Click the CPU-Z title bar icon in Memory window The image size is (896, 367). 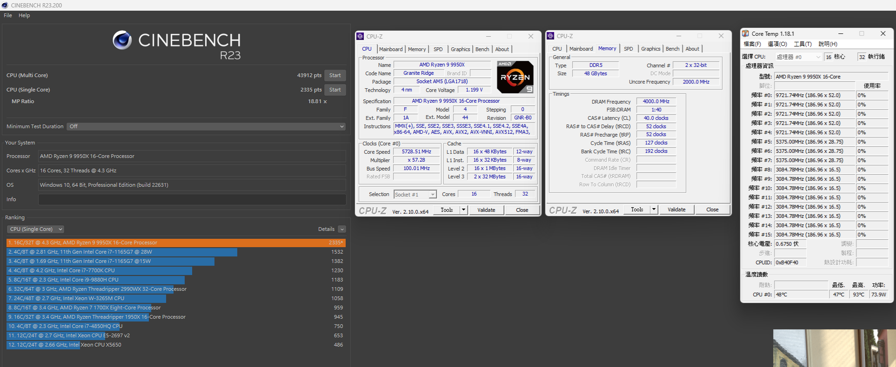(x=550, y=36)
